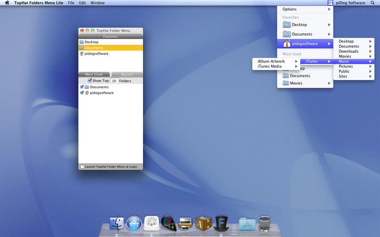Screen dimensions: 380x237
Task: Open the TopHat hat dock icon
Action: click(221, 223)
